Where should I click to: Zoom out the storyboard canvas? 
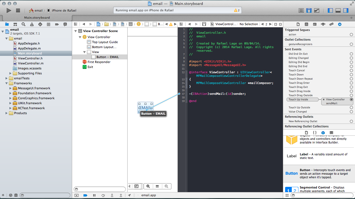[148, 186]
